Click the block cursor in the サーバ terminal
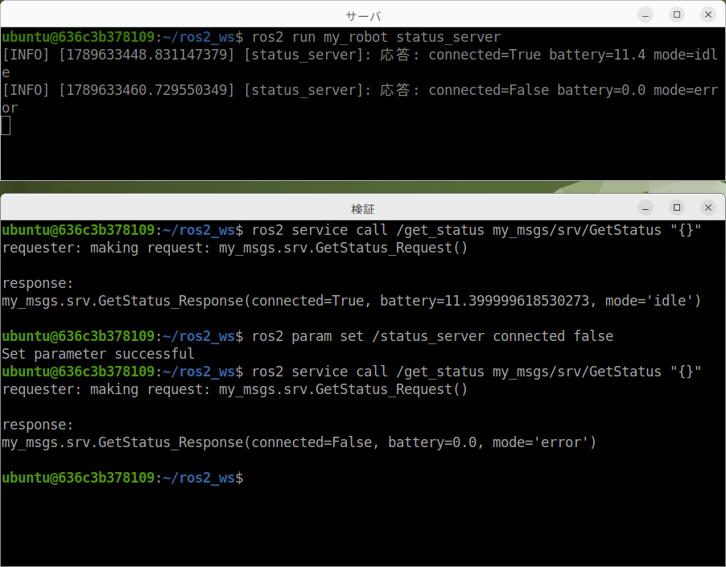This screenshot has width=726, height=567. point(6,125)
